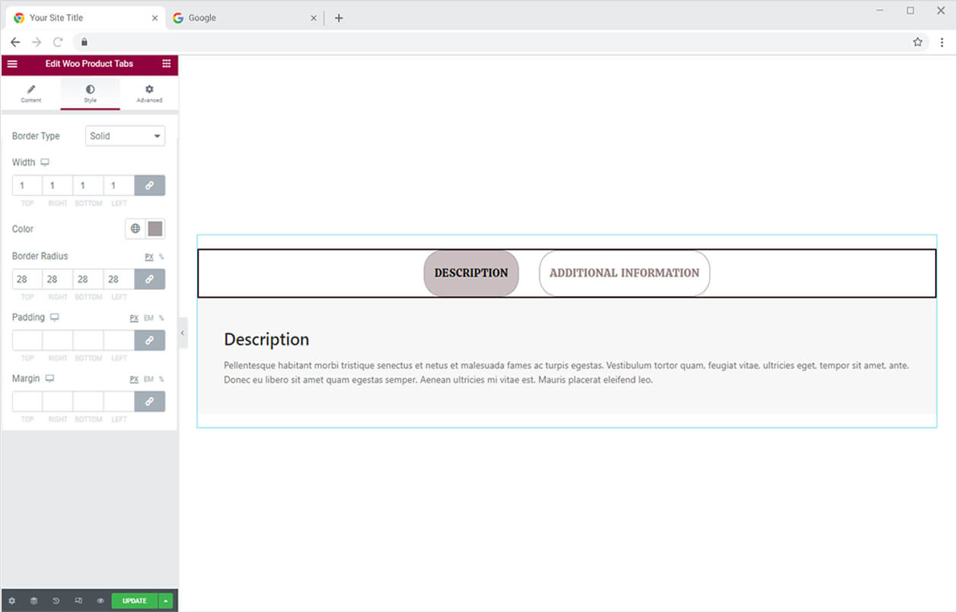Select the Additional Information product tab
Viewport: 957px width, 612px height.
tap(624, 273)
